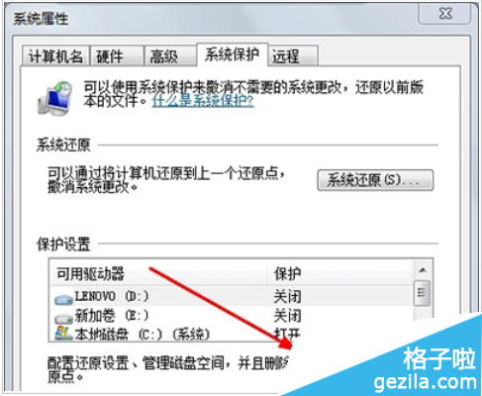The height and width of the screenshot is (396, 482).
Task: Close the 系统属性 dialog window
Action: click(444, 14)
